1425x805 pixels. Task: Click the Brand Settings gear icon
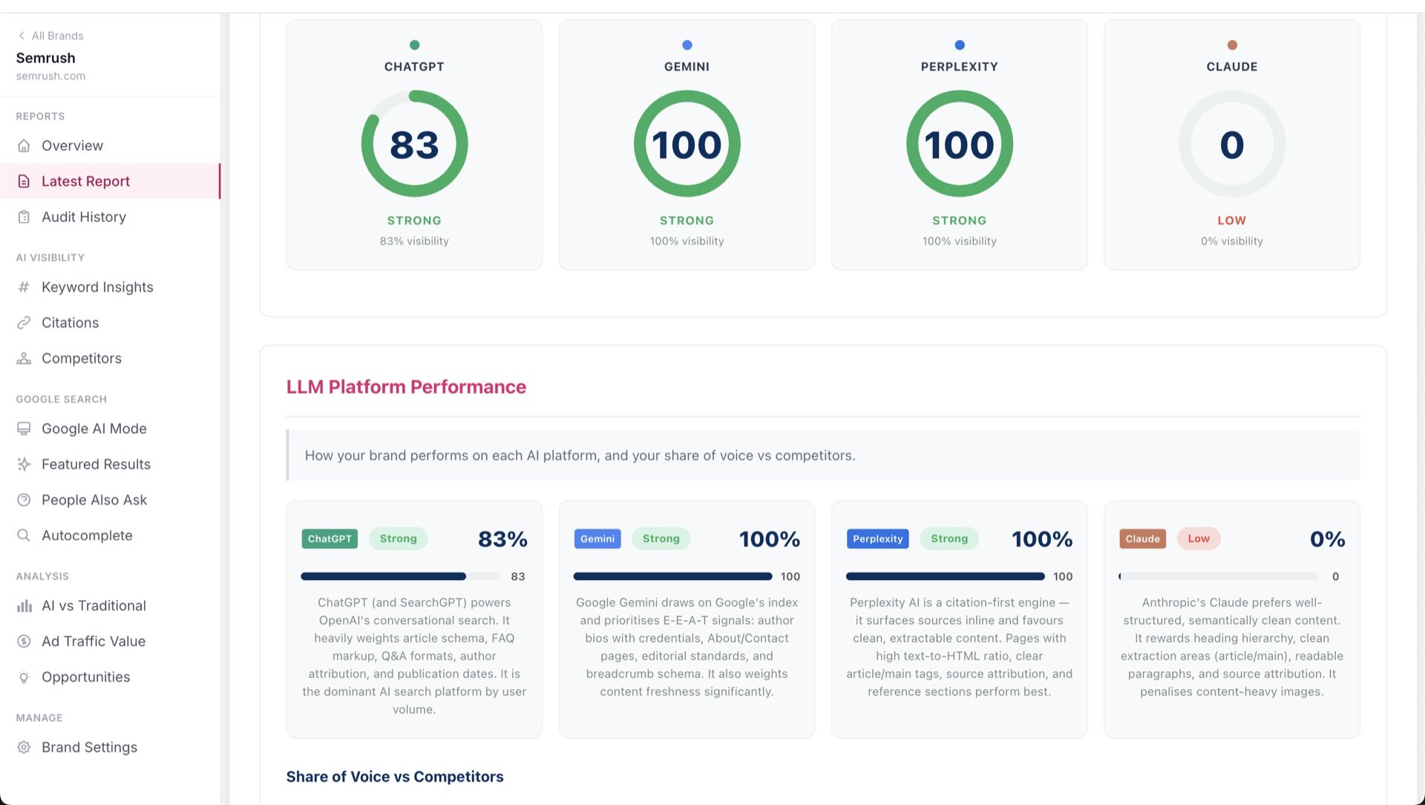coord(24,747)
